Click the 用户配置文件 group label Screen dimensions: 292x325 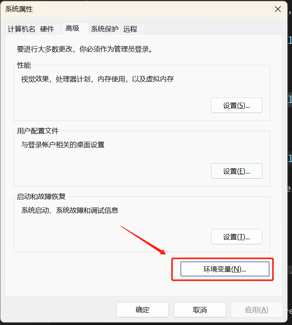(38, 131)
